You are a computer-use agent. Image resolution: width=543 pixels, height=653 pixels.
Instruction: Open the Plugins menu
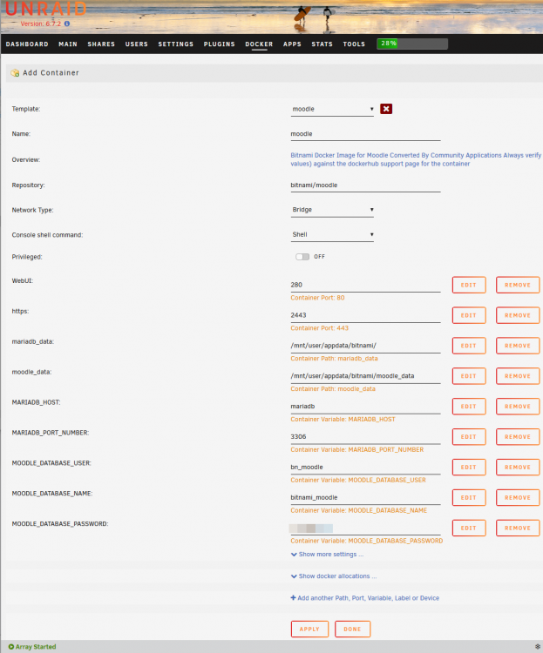pyautogui.click(x=220, y=44)
